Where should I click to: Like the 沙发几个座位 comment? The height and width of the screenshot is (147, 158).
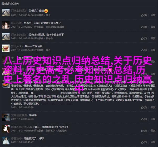tap(144, 15)
